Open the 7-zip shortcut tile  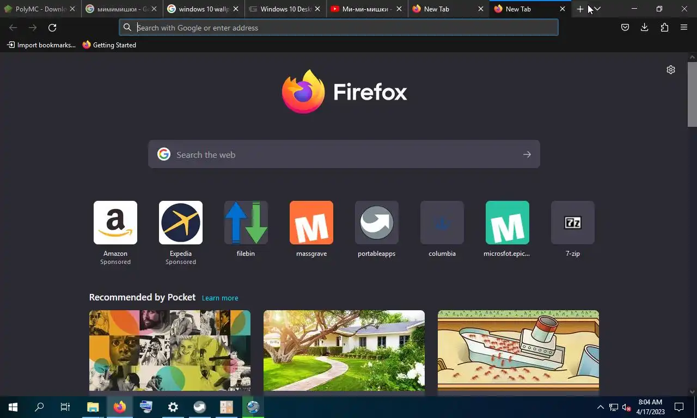point(573,223)
